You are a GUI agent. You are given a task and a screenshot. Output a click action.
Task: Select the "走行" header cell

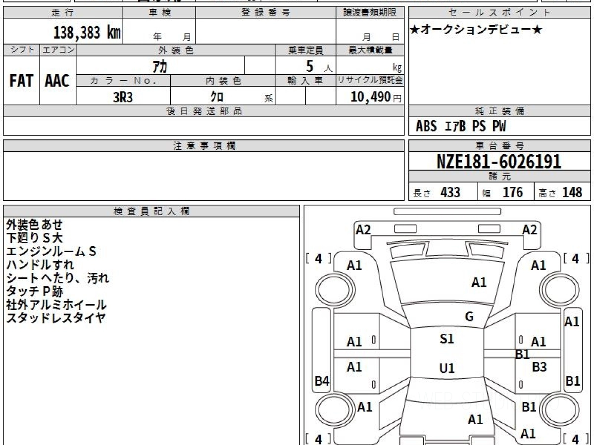(x=63, y=12)
